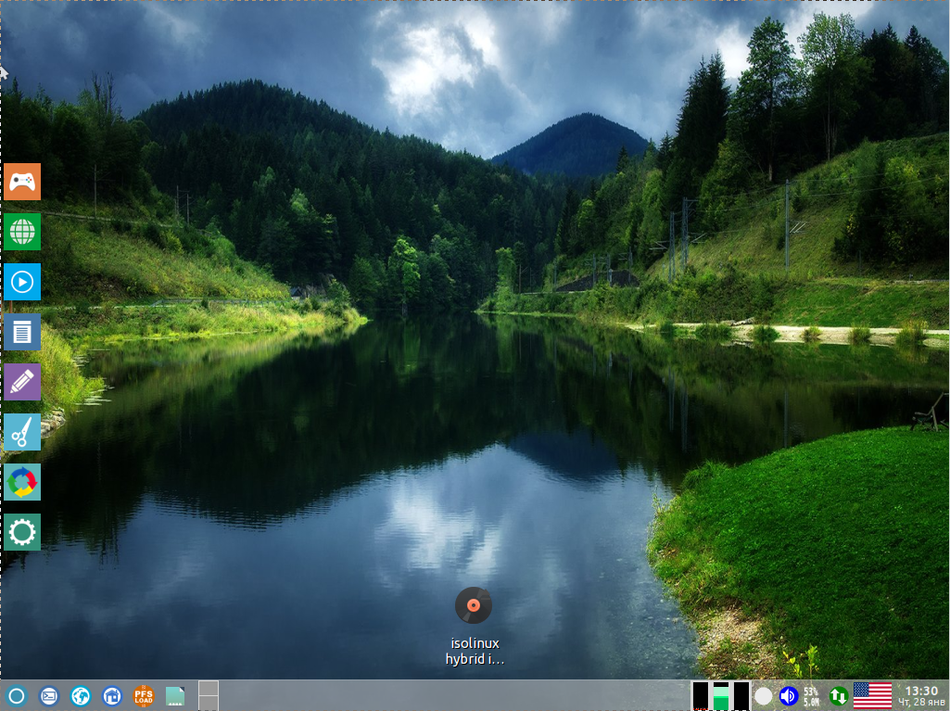The image size is (950, 711).
Task: Open the start menu circle button
Action: pyautogui.click(x=17, y=695)
